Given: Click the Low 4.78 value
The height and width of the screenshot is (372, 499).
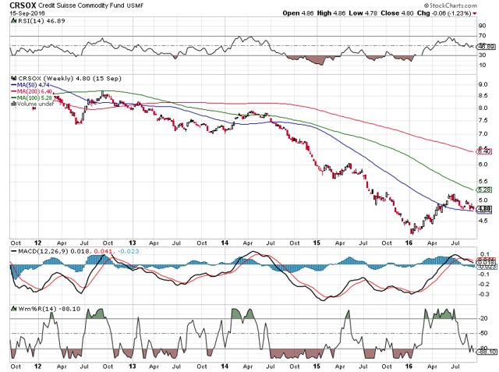Looking at the screenshot, I should (363, 13).
